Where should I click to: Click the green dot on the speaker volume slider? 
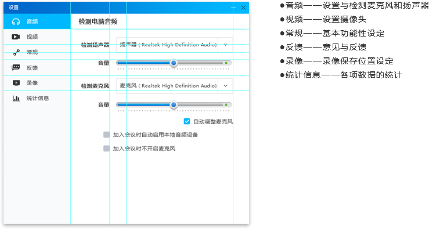click(x=226, y=63)
